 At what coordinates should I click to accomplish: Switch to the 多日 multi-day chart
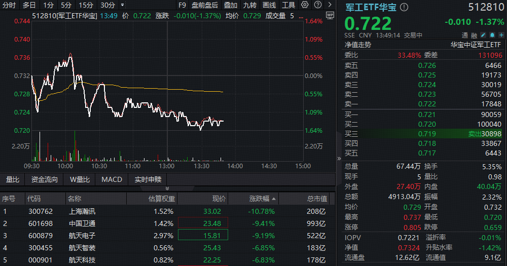click(x=29, y=5)
